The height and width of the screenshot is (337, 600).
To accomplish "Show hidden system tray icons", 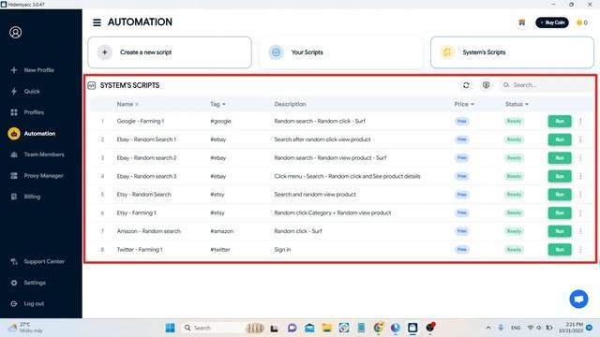I will [488, 328].
